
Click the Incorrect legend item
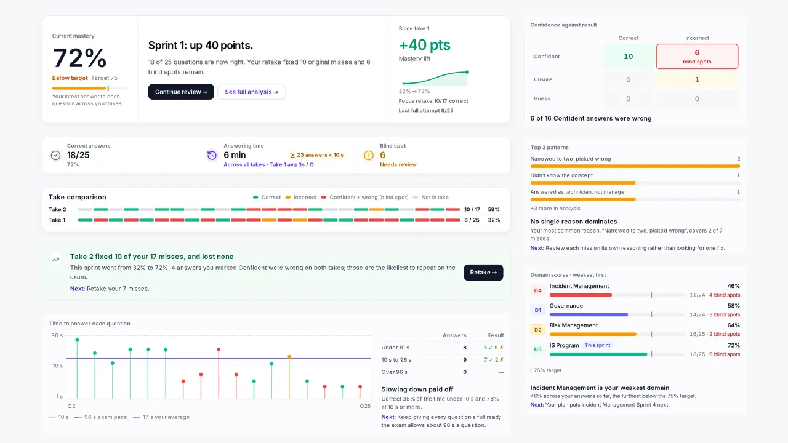[x=301, y=198]
